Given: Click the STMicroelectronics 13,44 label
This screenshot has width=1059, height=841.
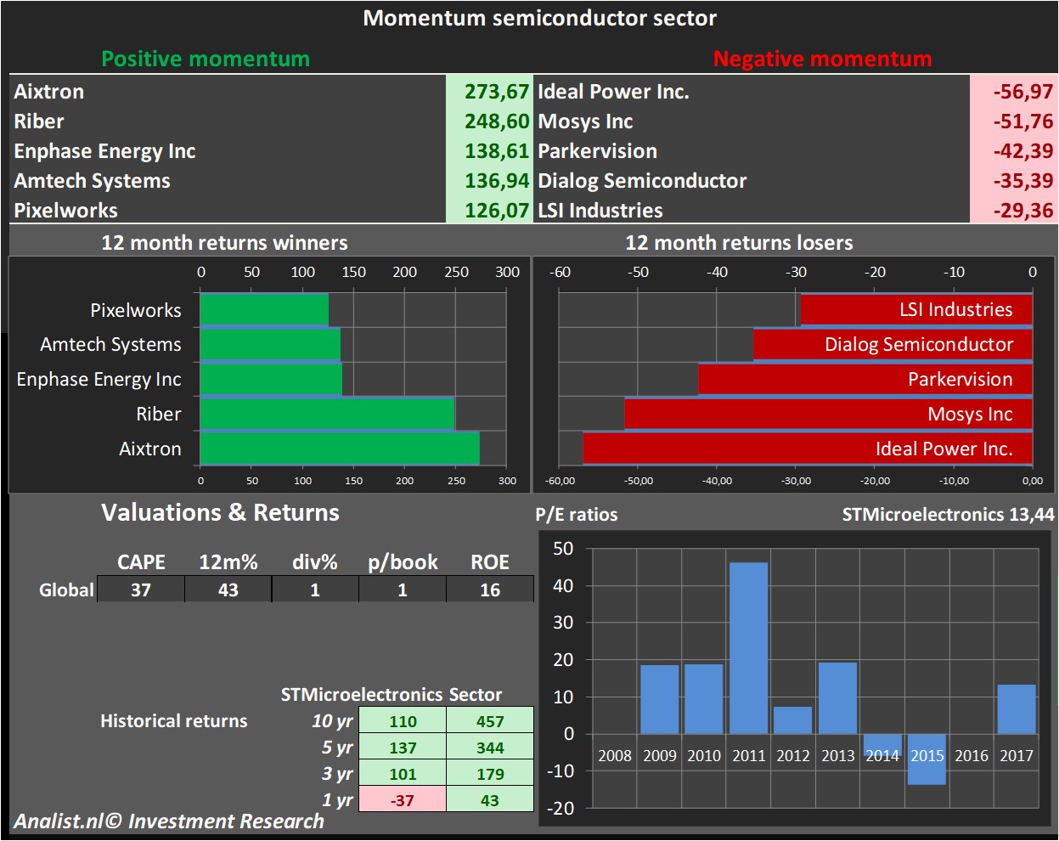Looking at the screenshot, I should pos(948,515).
